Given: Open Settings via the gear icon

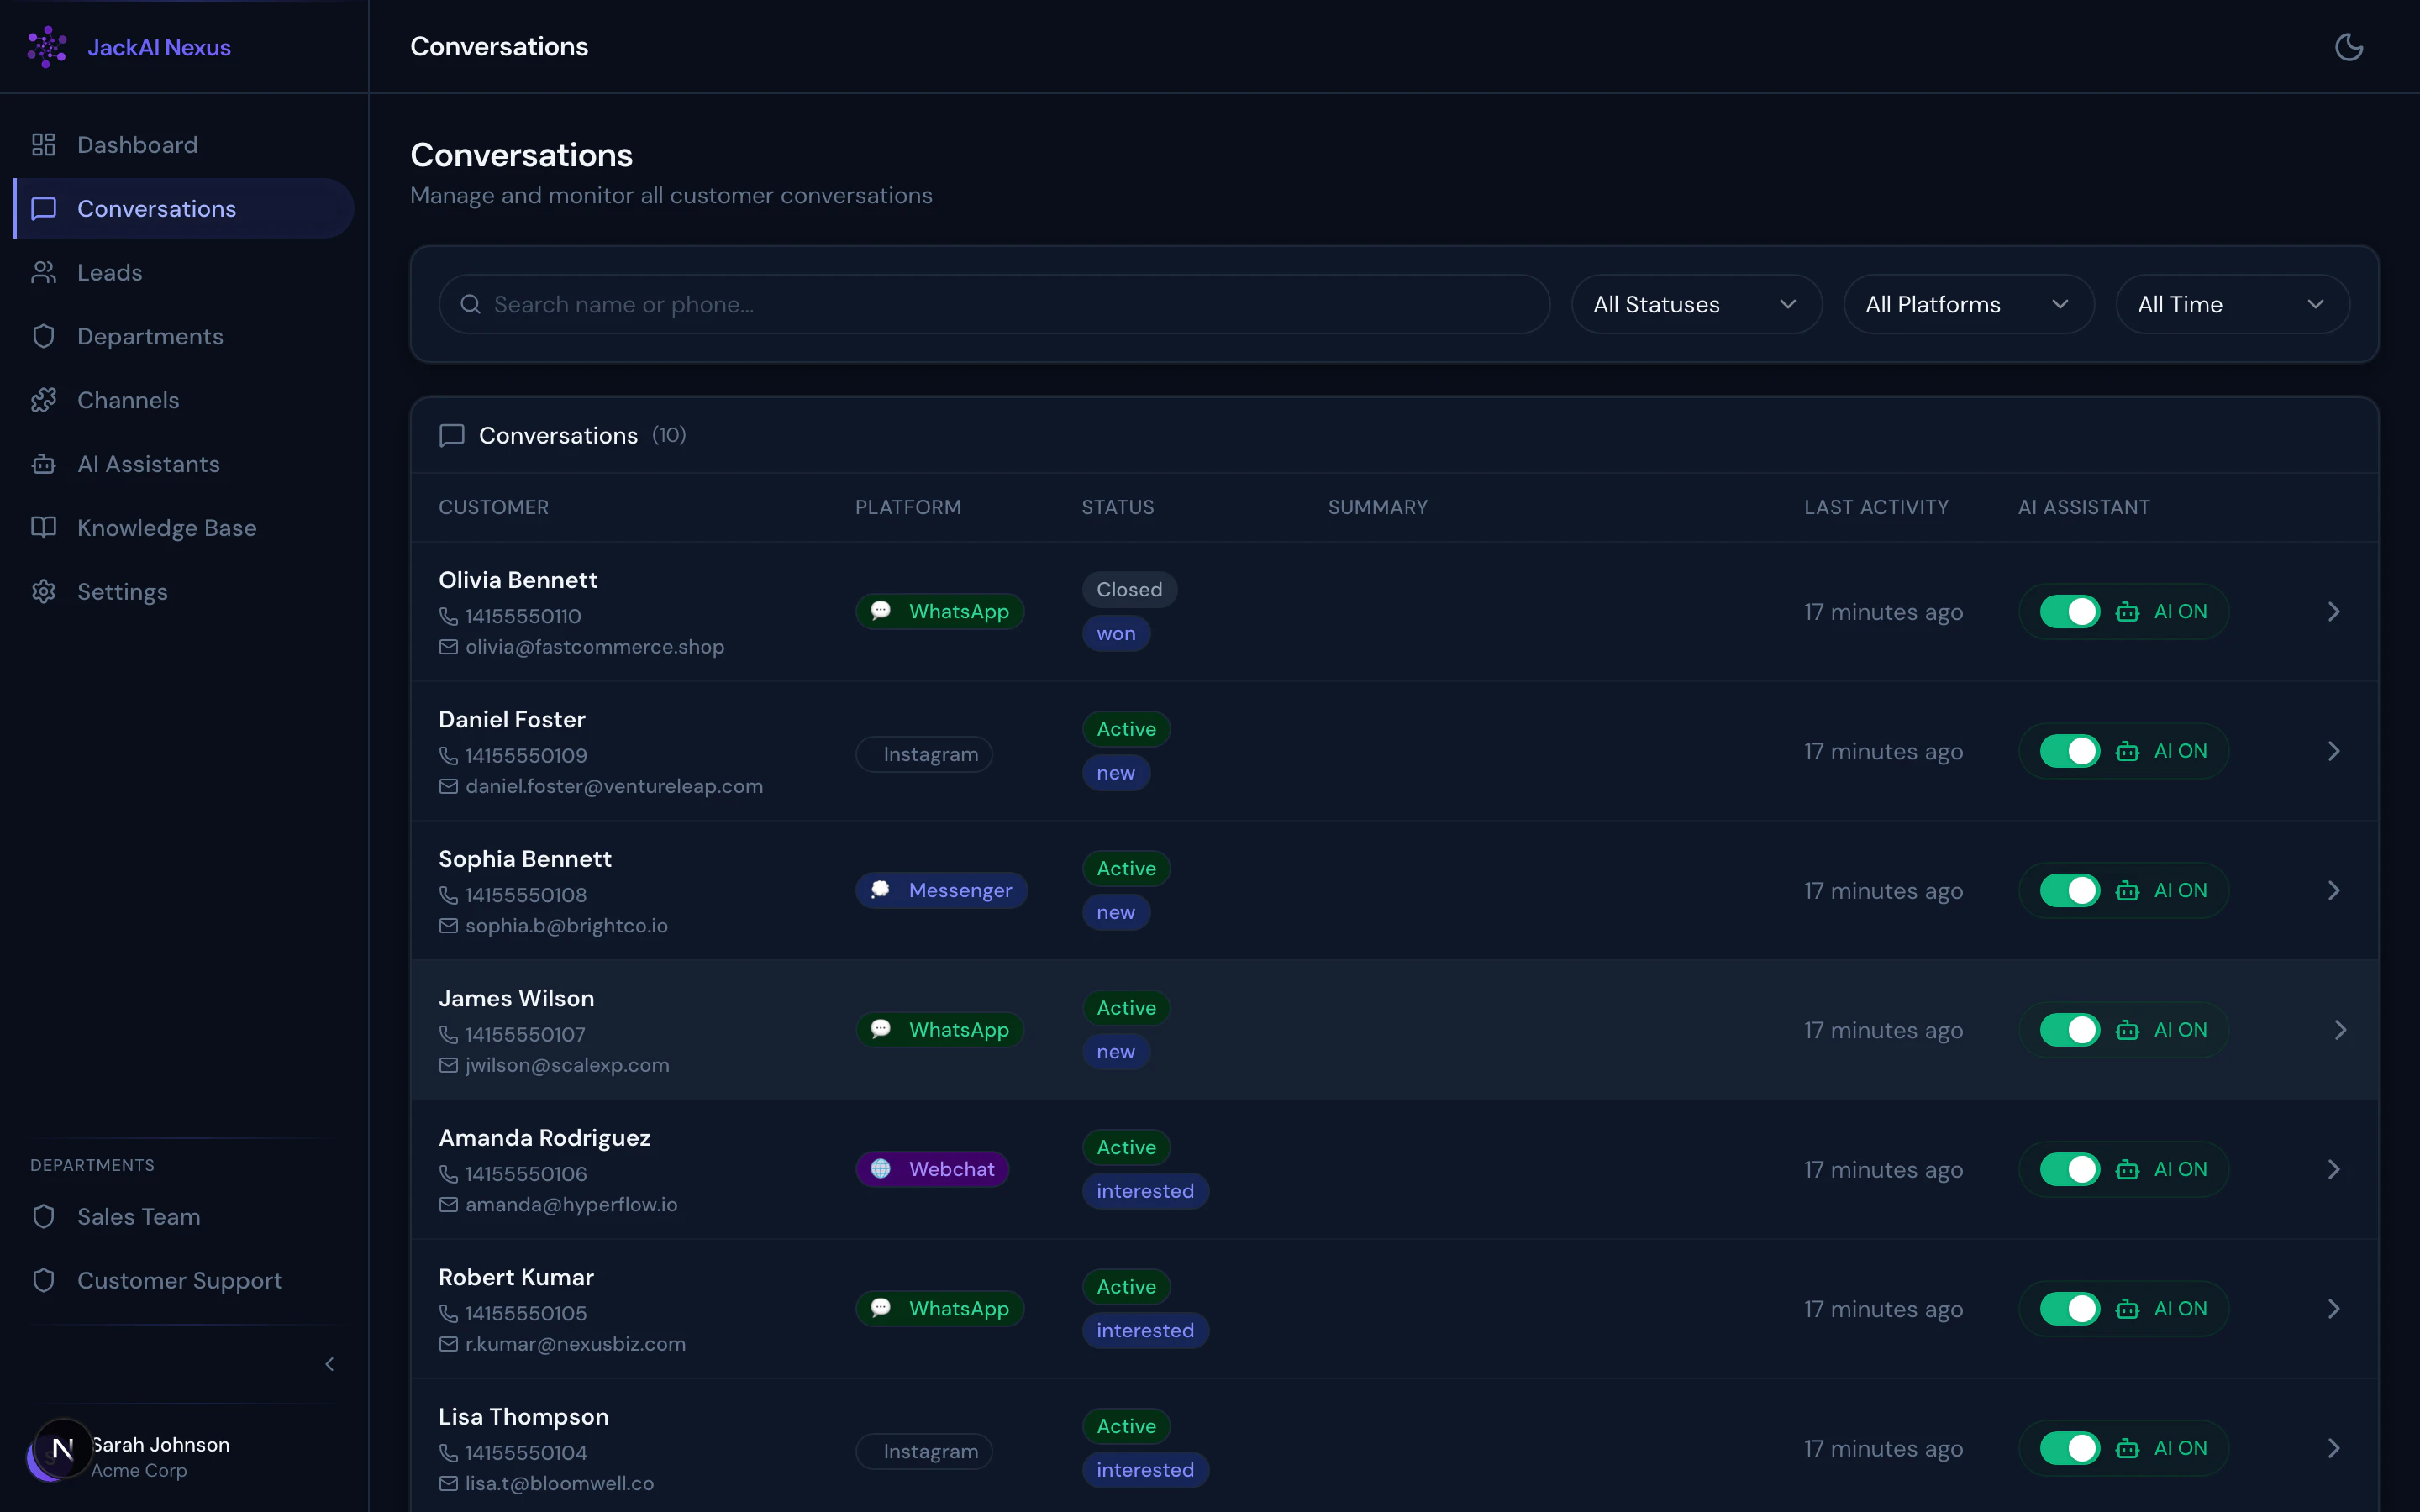Looking at the screenshot, I should (43, 591).
